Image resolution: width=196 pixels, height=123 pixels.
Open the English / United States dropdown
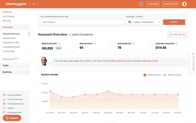click(144, 22)
